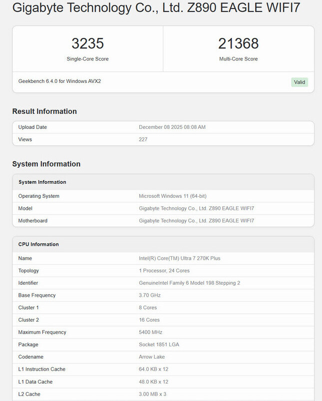Click the CPU Information table header
322x401 pixels.
click(38, 244)
